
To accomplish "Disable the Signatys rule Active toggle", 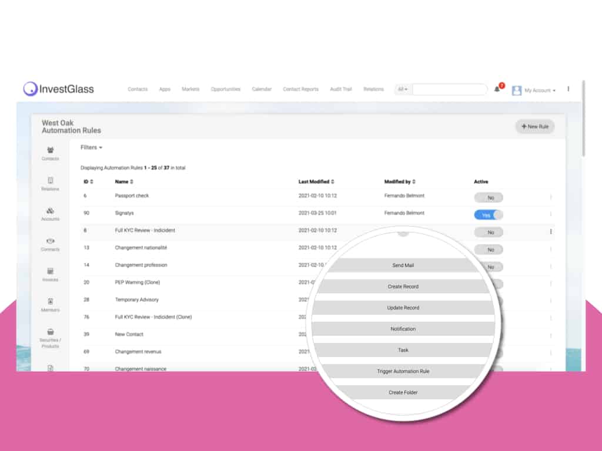I will (x=489, y=215).
